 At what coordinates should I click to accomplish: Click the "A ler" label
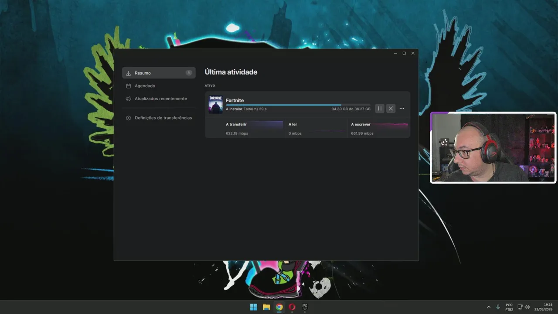tap(293, 124)
